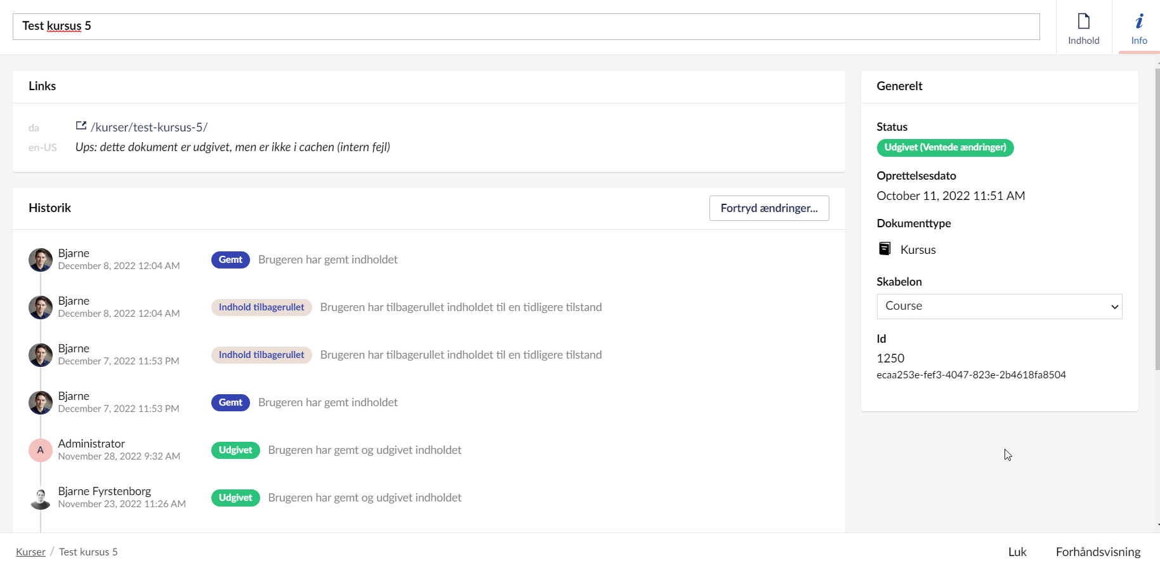Click inside the Test kursus 5 title field

pyautogui.click(x=254, y=26)
